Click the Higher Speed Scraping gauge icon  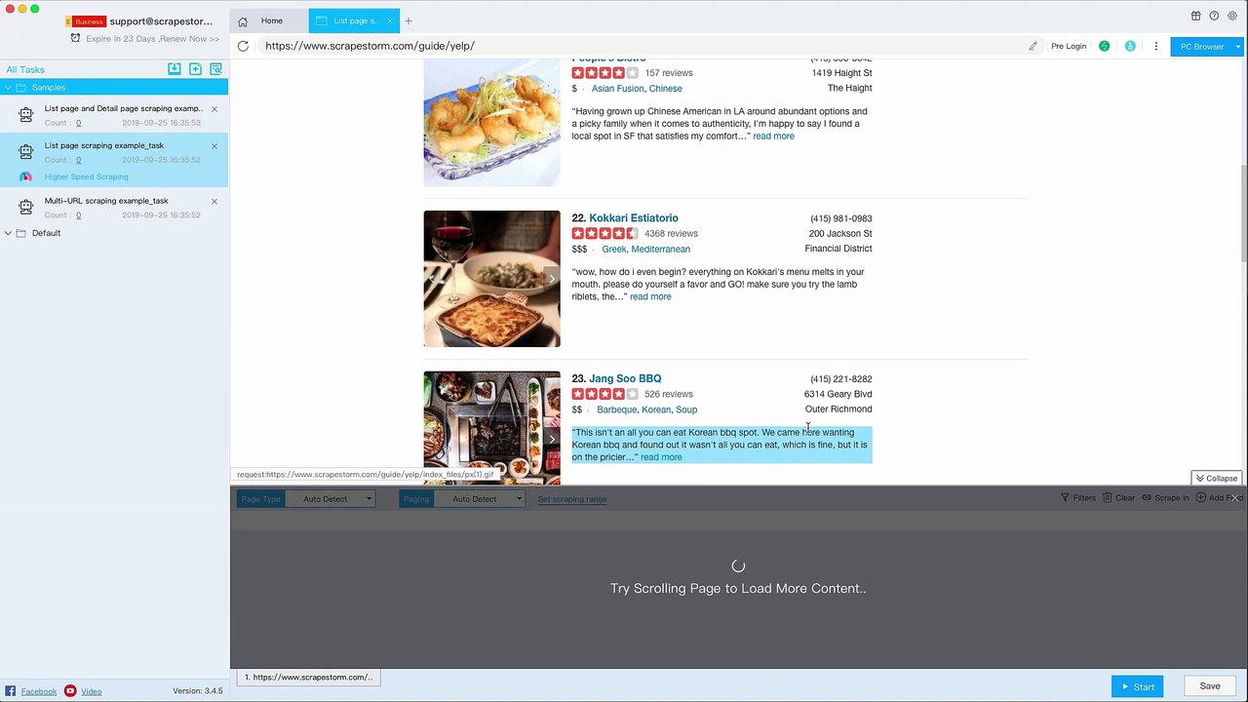(26, 176)
